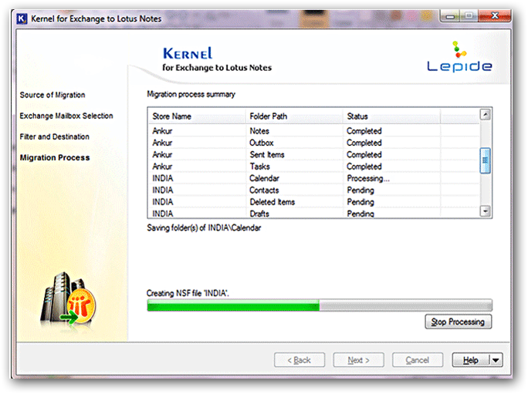The width and height of the screenshot is (528, 394).
Task: Click the summary list scrollbar thumb
Action: pyautogui.click(x=486, y=160)
